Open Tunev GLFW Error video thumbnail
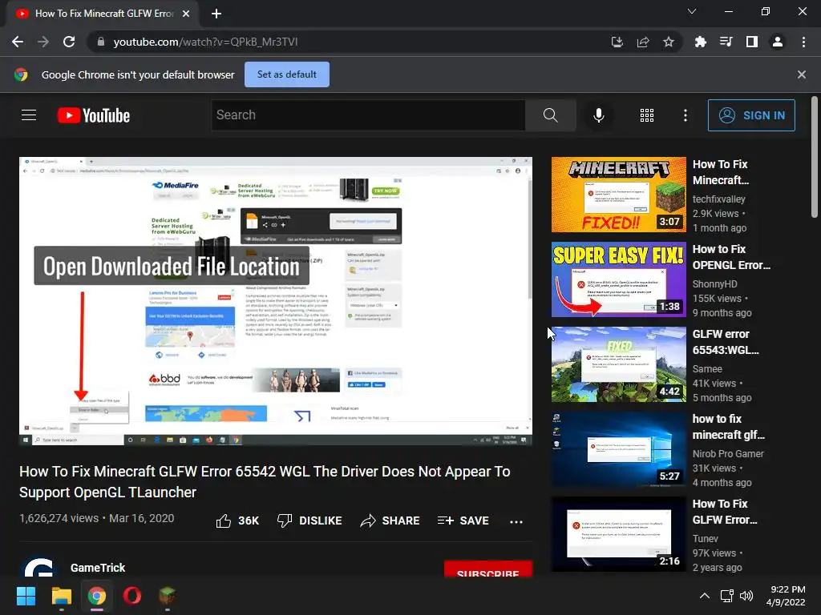Screen dimensions: 821x615 pos(618,534)
